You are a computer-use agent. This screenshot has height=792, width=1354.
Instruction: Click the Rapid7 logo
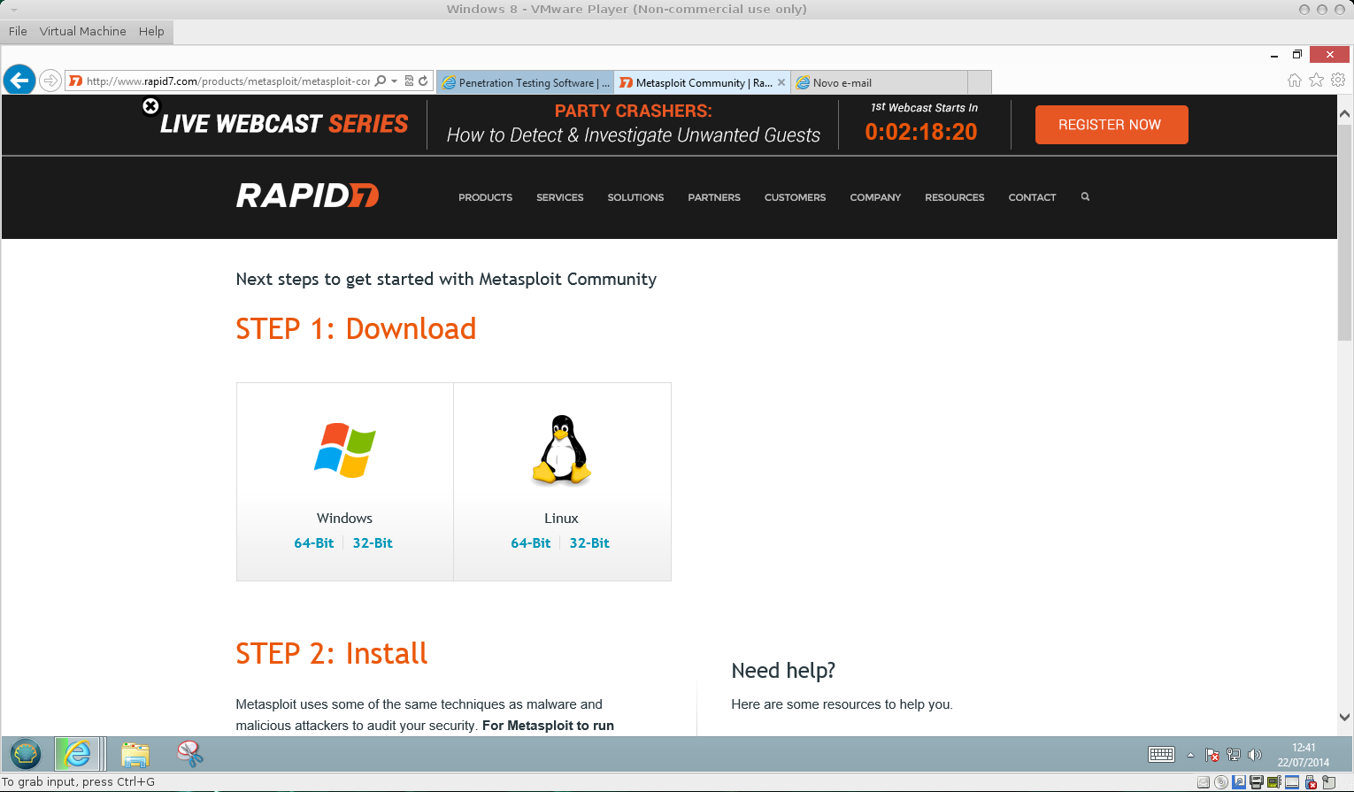coord(307,196)
